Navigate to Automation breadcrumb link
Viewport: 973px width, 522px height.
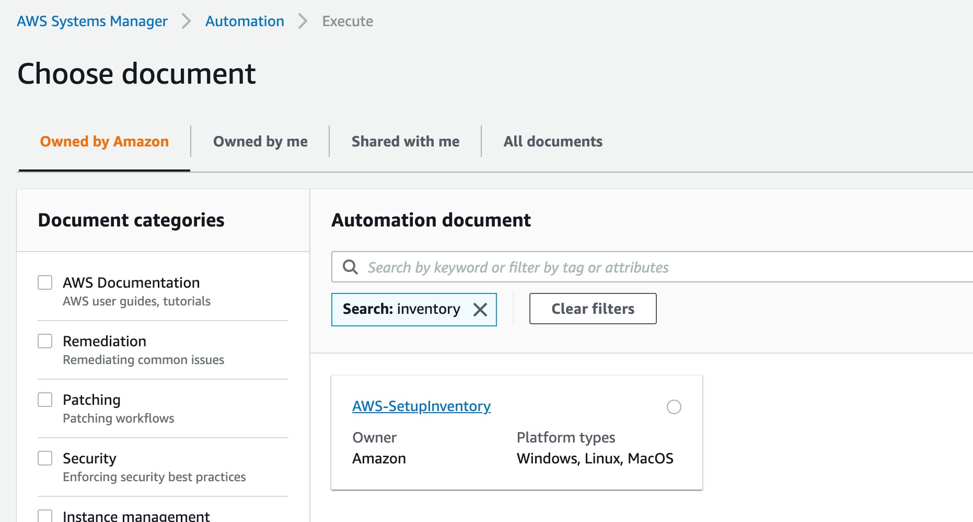[245, 21]
